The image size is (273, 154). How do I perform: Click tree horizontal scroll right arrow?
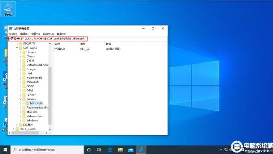46,133
